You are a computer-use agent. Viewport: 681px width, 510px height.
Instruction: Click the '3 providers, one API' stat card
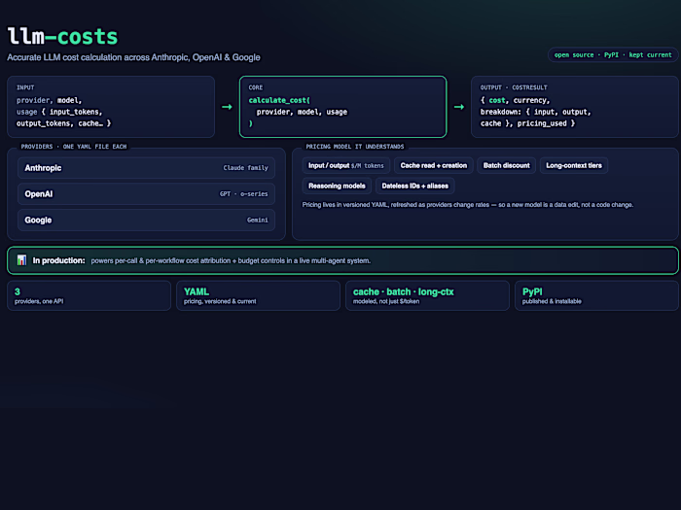pyautogui.click(x=90, y=295)
